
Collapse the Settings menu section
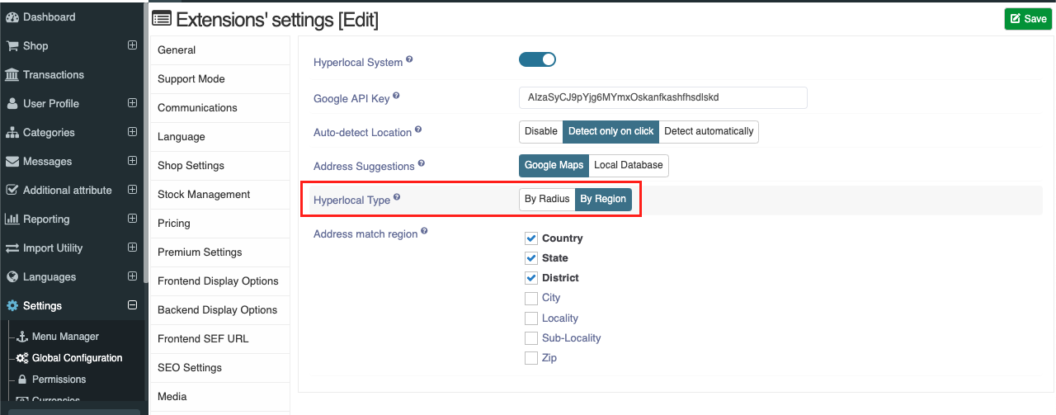(x=132, y=305)
